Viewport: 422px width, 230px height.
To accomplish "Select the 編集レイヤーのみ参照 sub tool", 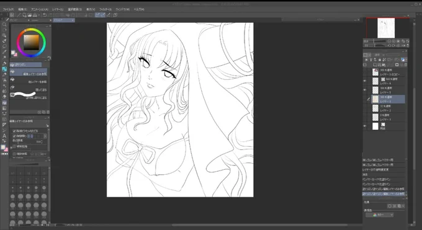I will tap(29, 72).
